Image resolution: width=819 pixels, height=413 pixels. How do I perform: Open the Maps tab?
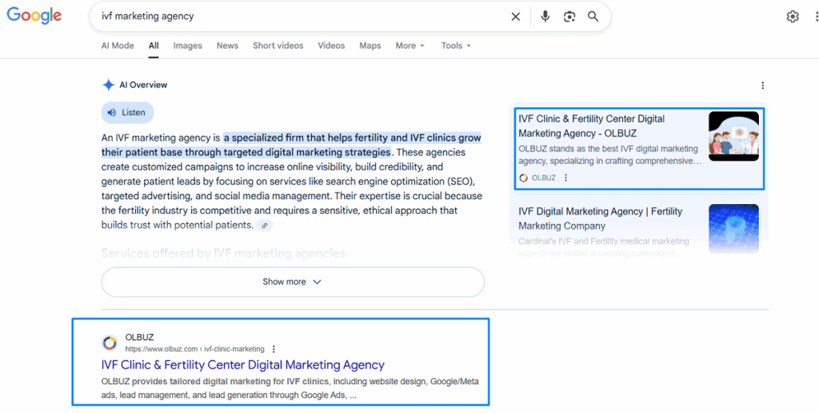point(370,46)
